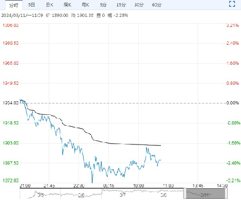Switch to the 15分 interval

[x=121, y=5]
